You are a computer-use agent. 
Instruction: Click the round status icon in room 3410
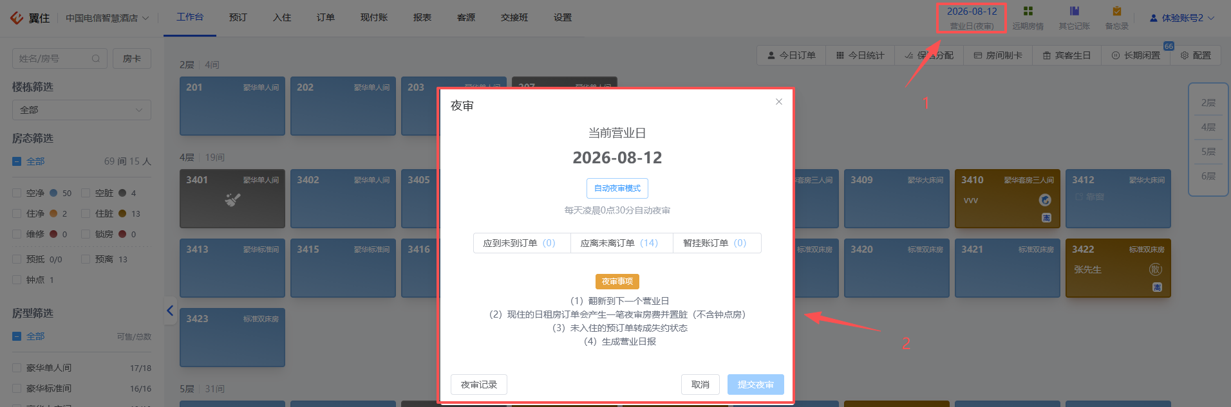point(1046,200)
